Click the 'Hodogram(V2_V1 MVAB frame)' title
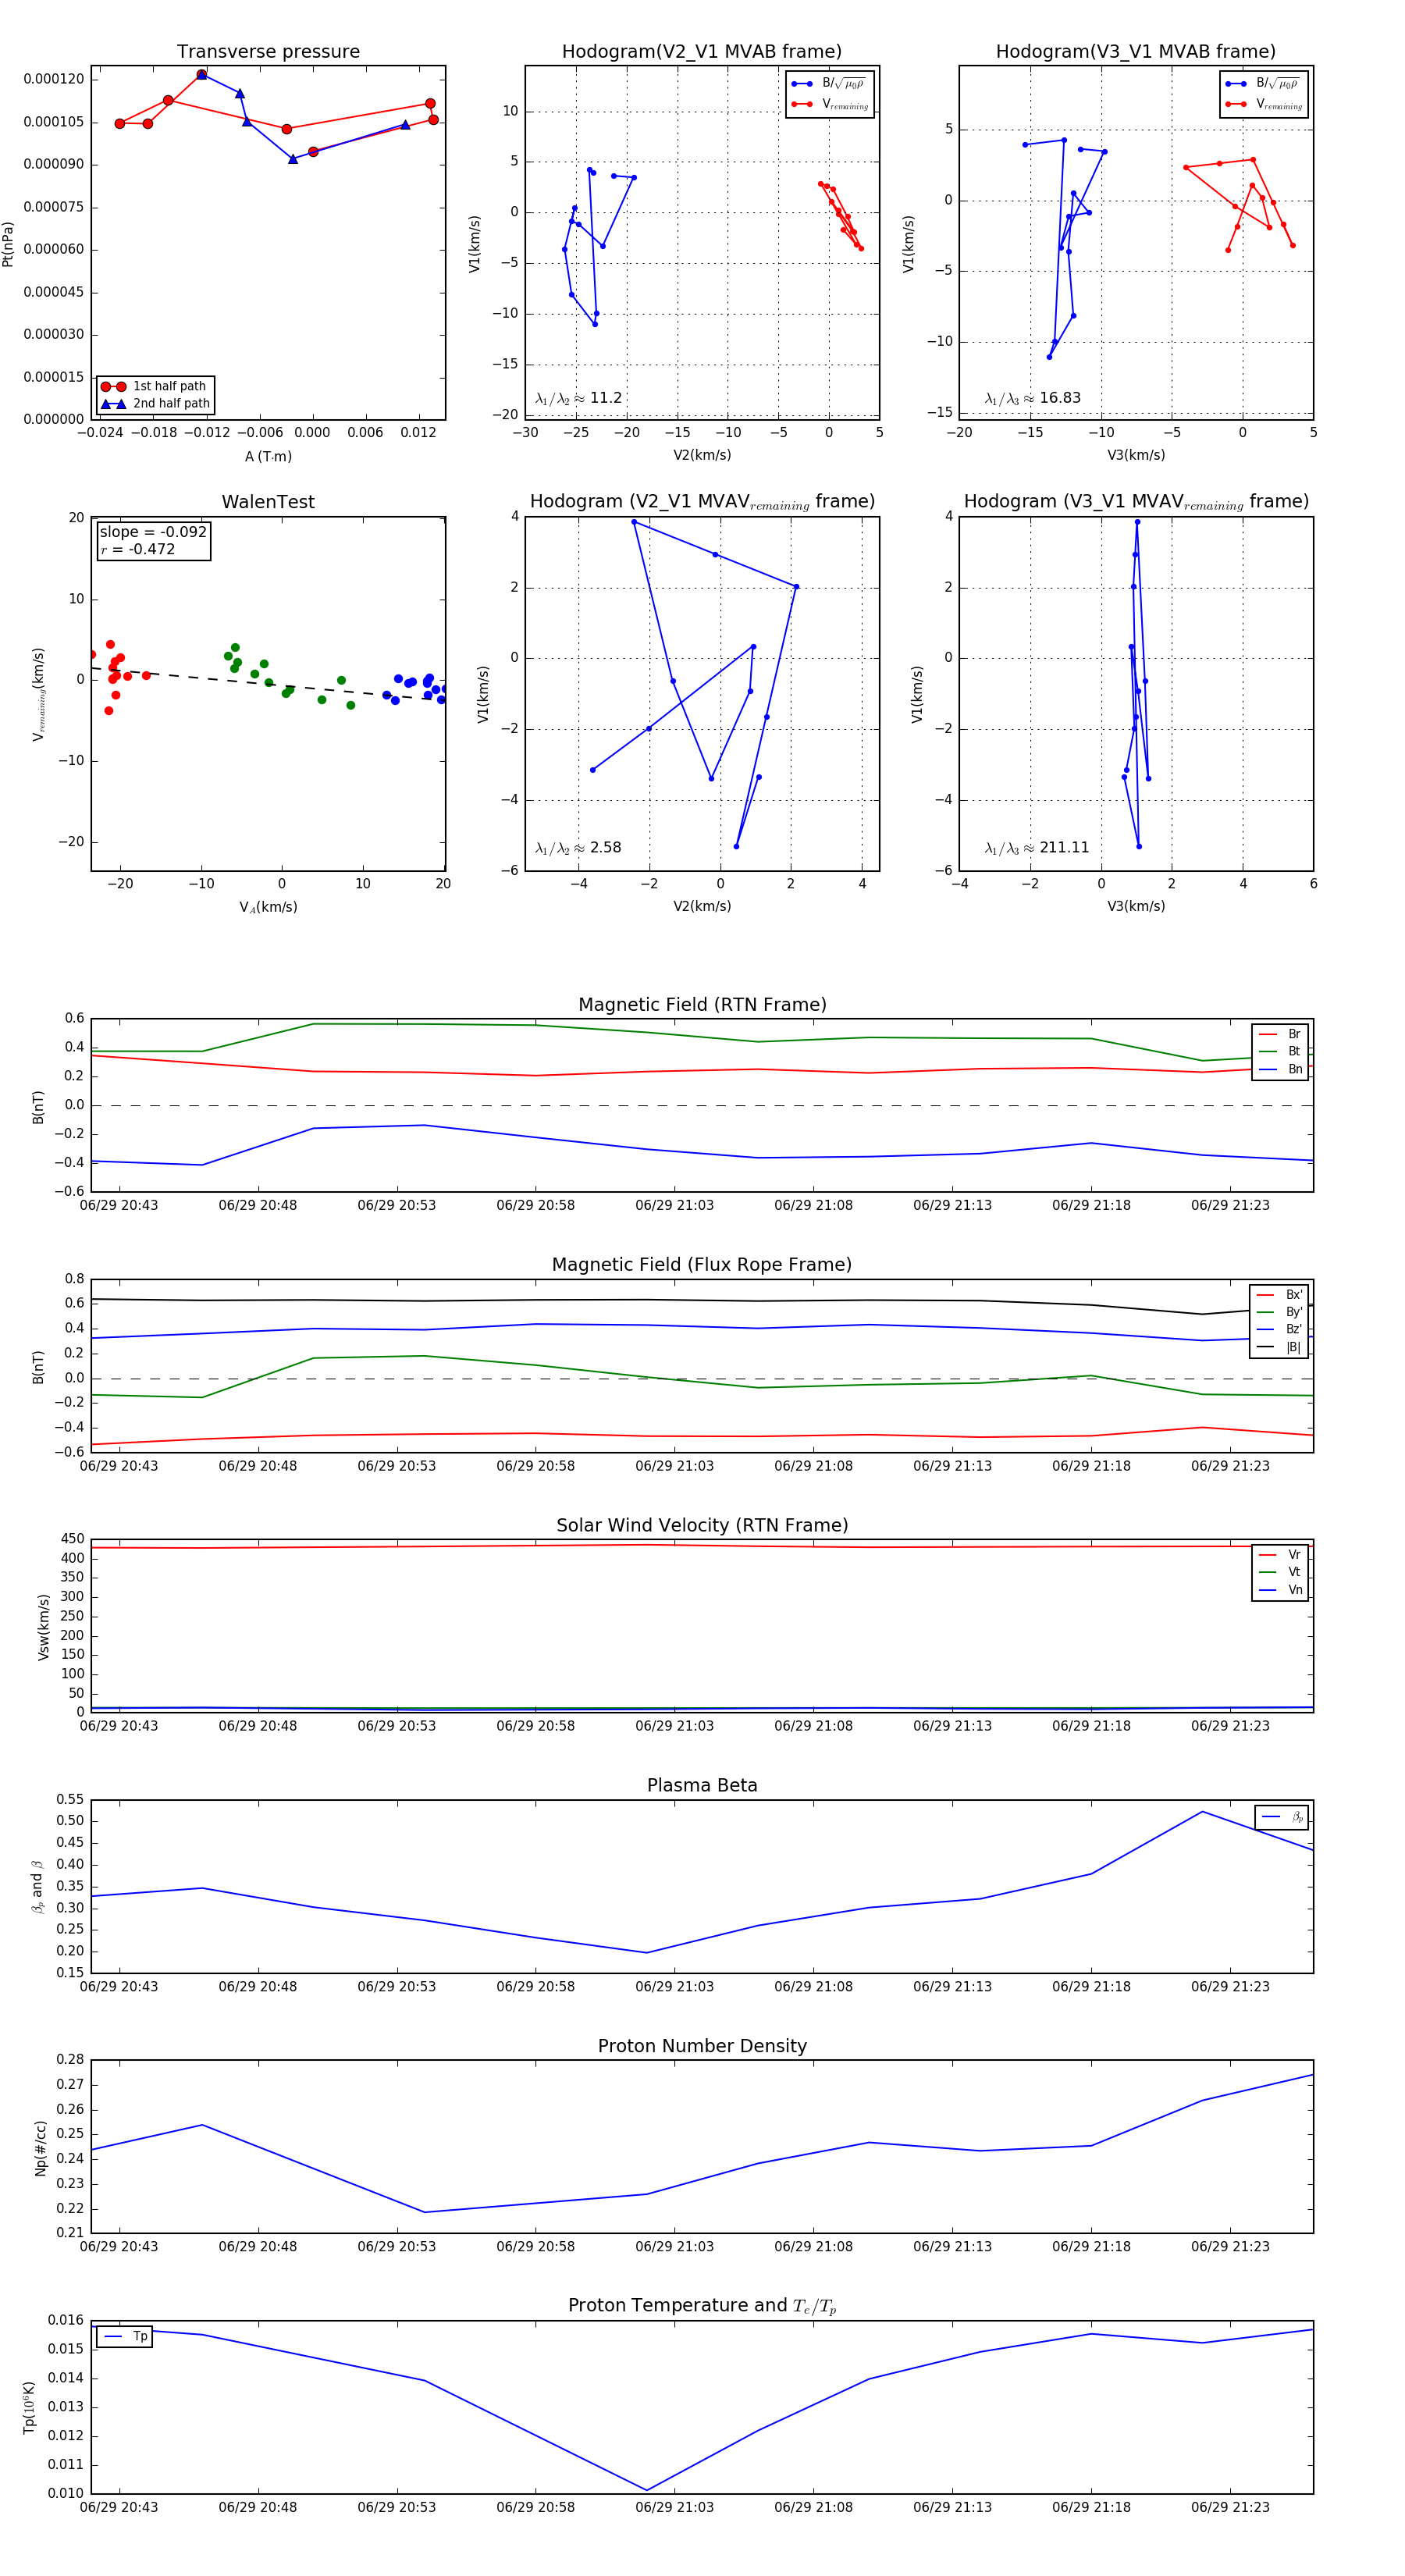This screenshot has width=1405, height=2576. (x=702, y=51)
